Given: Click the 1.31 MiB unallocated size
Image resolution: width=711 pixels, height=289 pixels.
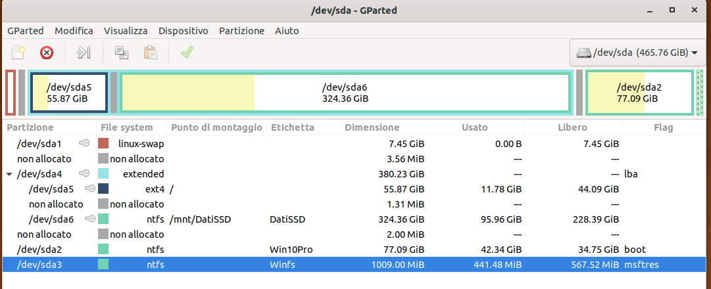Looking at the screenshot, I should (405, 204).
